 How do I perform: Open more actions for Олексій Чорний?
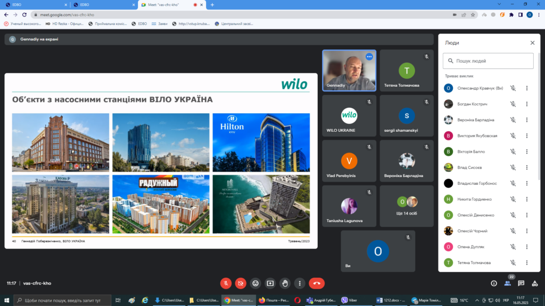[x=527, y=231]
